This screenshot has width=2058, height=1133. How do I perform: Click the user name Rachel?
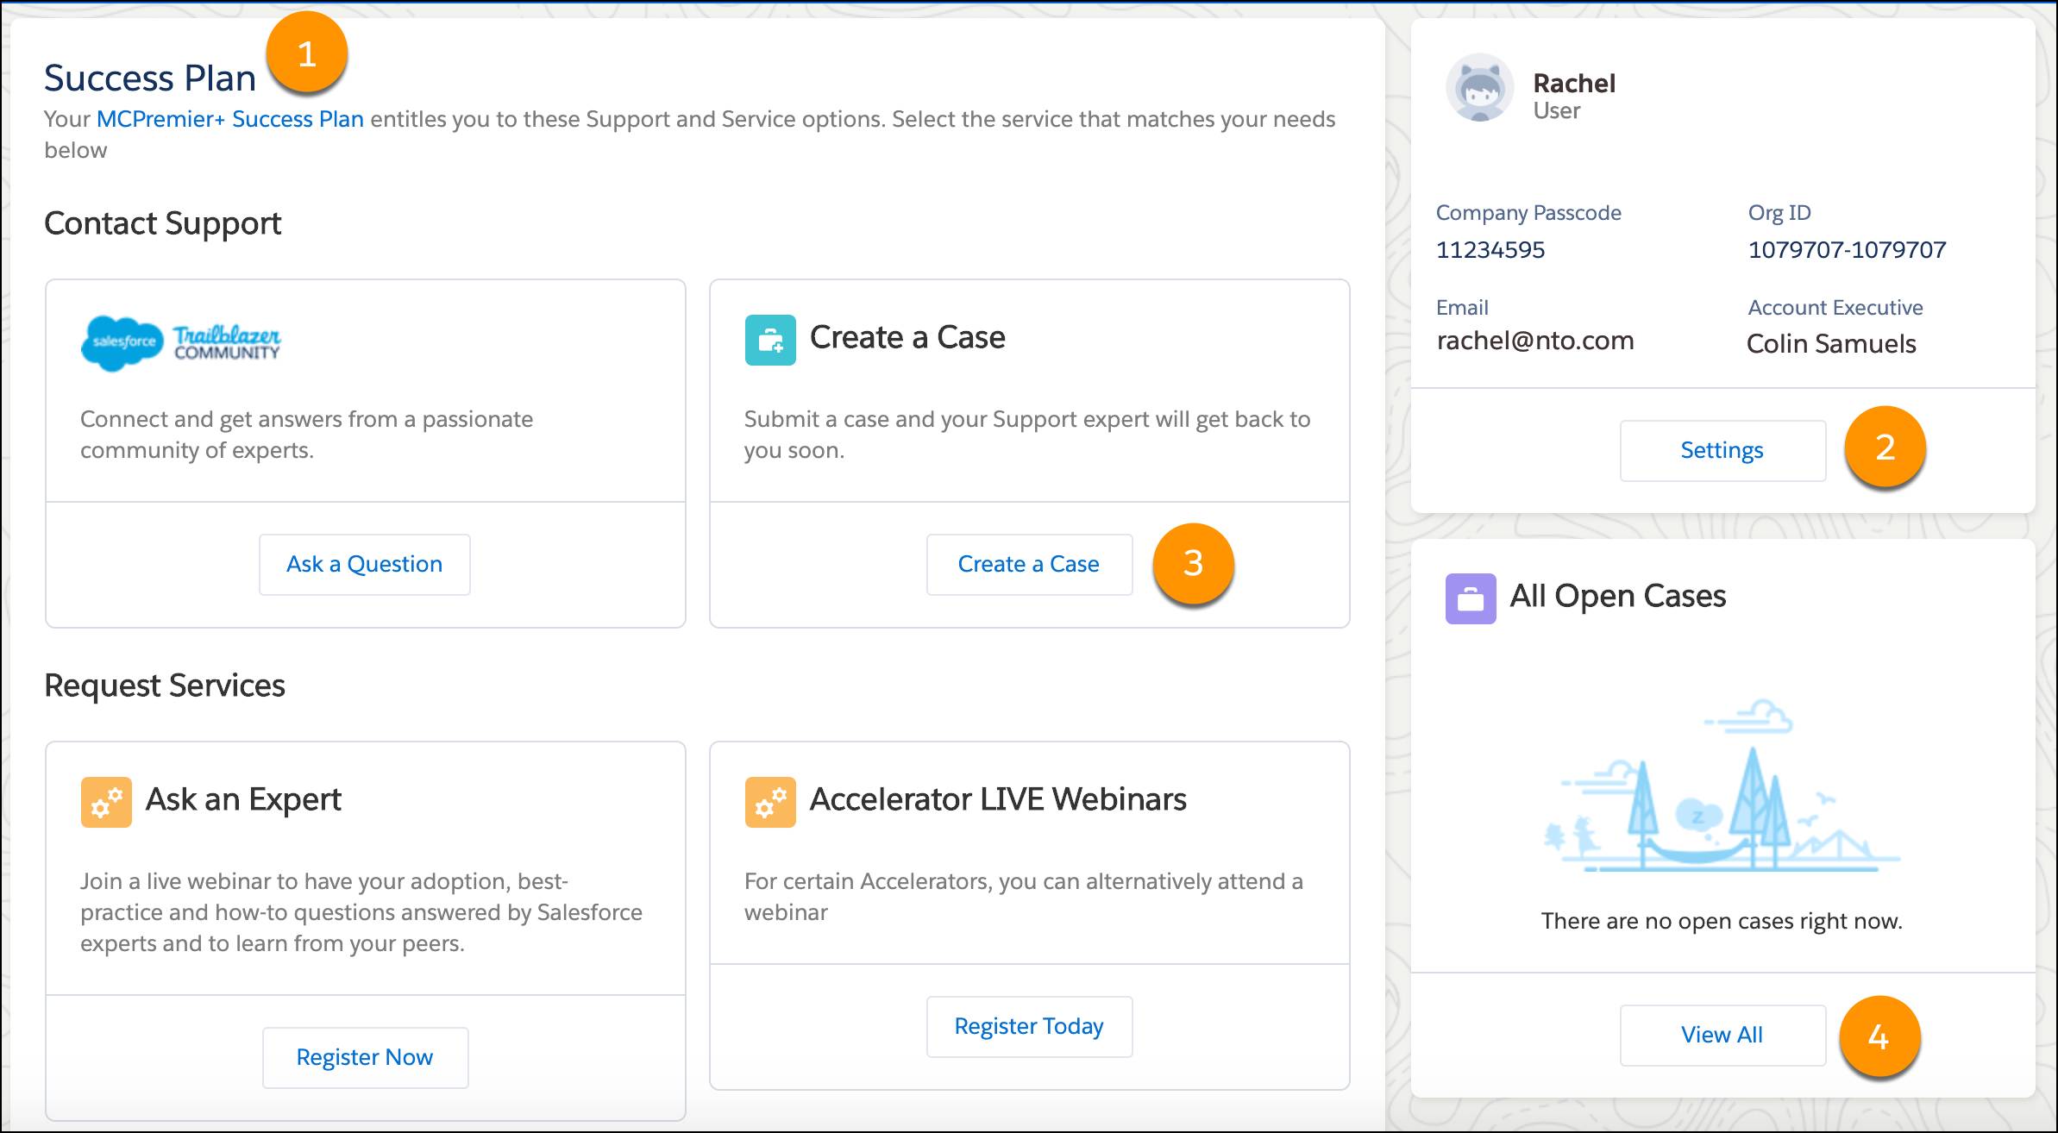click(1574, 83)
